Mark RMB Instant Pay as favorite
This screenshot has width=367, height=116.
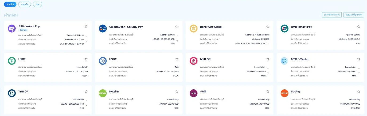[359, 27]
